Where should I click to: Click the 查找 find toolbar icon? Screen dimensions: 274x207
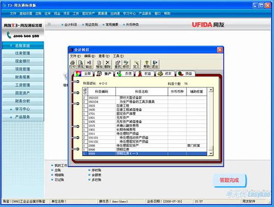pos(118,64)
